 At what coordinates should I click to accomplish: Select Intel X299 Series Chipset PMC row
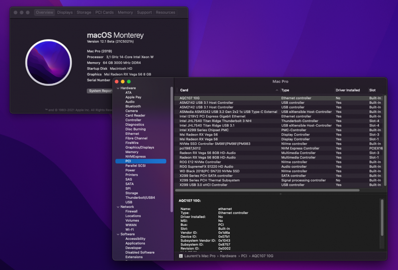click(x=279, y=130)
